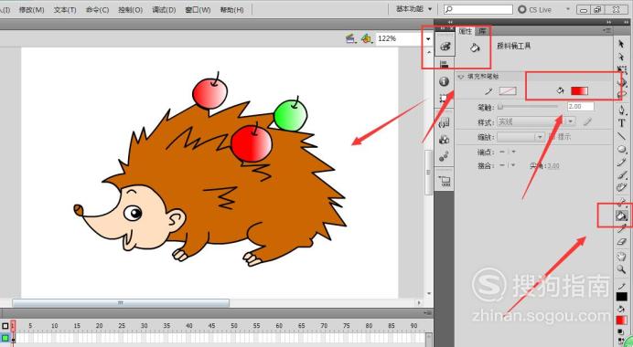The height and width of the screenshot is (347, 633).
Task: Select the Eyedropper tool
Action: click(622, 229)
